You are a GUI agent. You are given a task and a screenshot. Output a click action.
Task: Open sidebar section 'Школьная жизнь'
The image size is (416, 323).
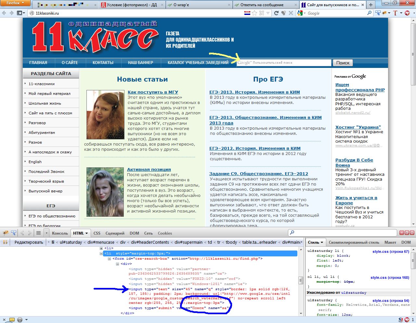point(45,103)
